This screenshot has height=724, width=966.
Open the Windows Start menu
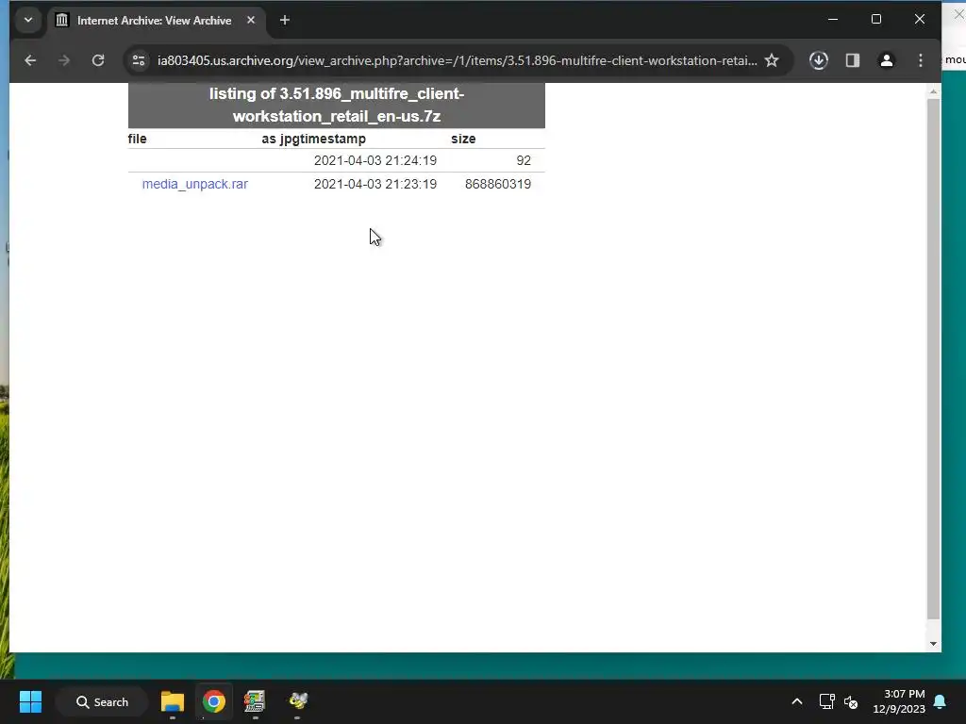click(30, 701)
